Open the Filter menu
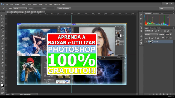Image resolution: width=175 pixels, height=98 pixels. (x=41, y=4)
